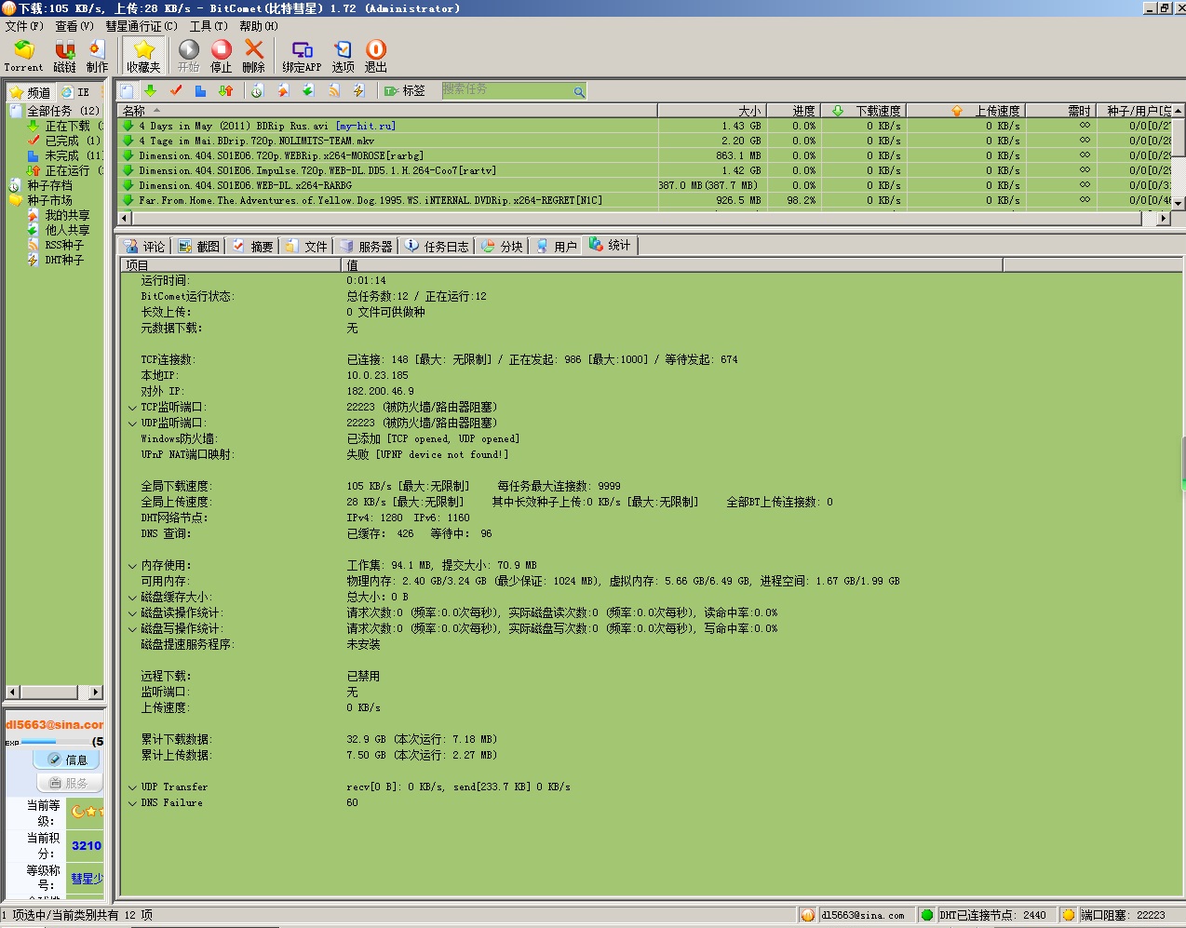Open the 帮助(H) menu
Image resolution: width=1186 pixels, height=928 pixels.
click(259, 26)
